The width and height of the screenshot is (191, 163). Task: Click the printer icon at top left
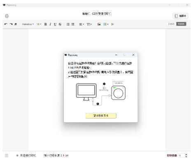[7, 16]
